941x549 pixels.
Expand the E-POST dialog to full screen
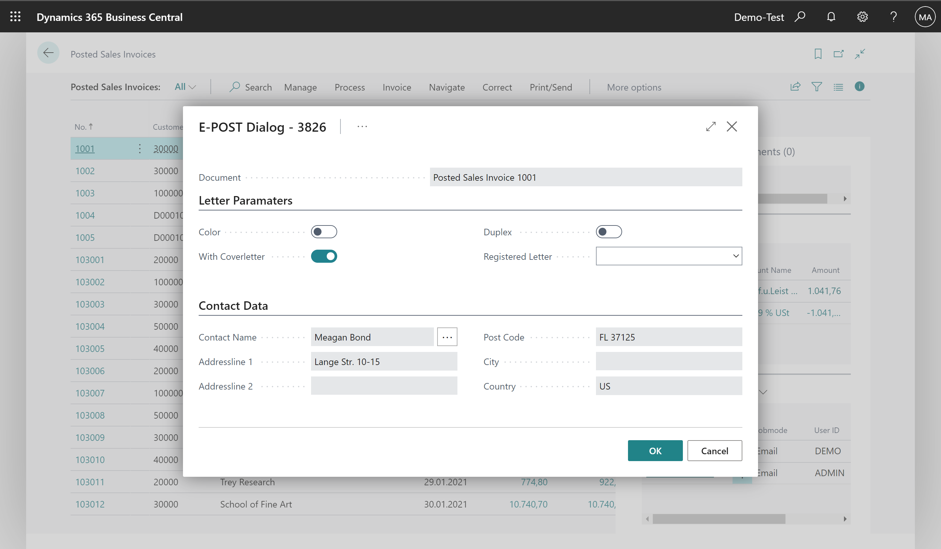[711, 126]
